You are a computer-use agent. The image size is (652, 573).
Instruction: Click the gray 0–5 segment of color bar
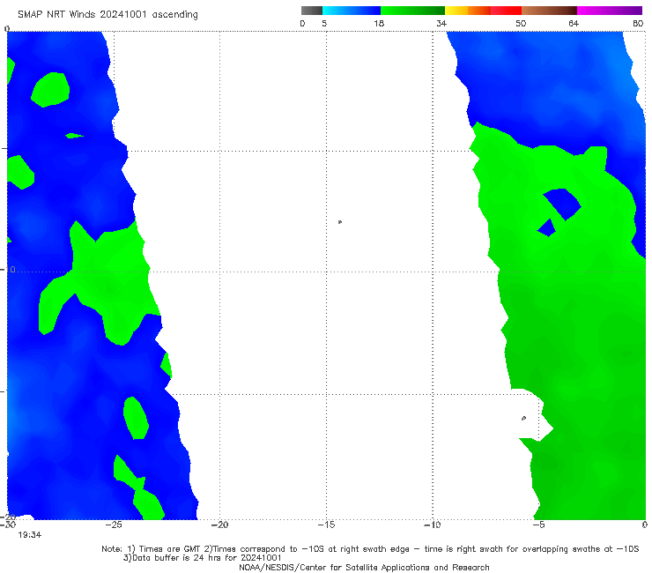[311, 11]
